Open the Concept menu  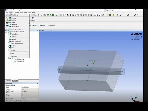click(x=17, y=13)
